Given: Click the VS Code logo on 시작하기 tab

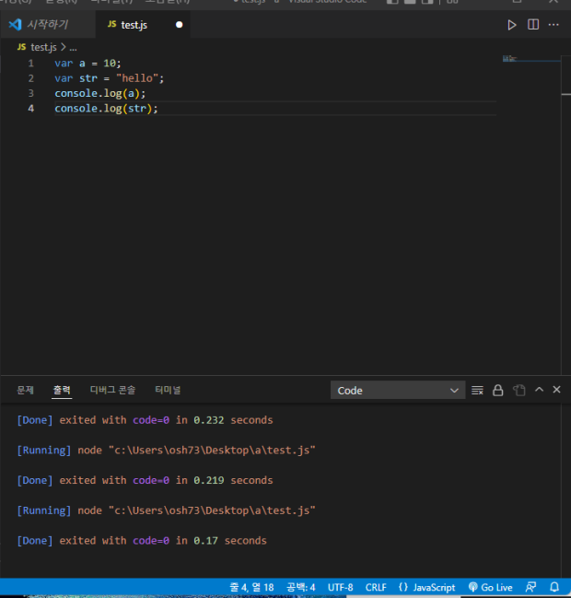Looking at the screenshot, I should (16, 25).
